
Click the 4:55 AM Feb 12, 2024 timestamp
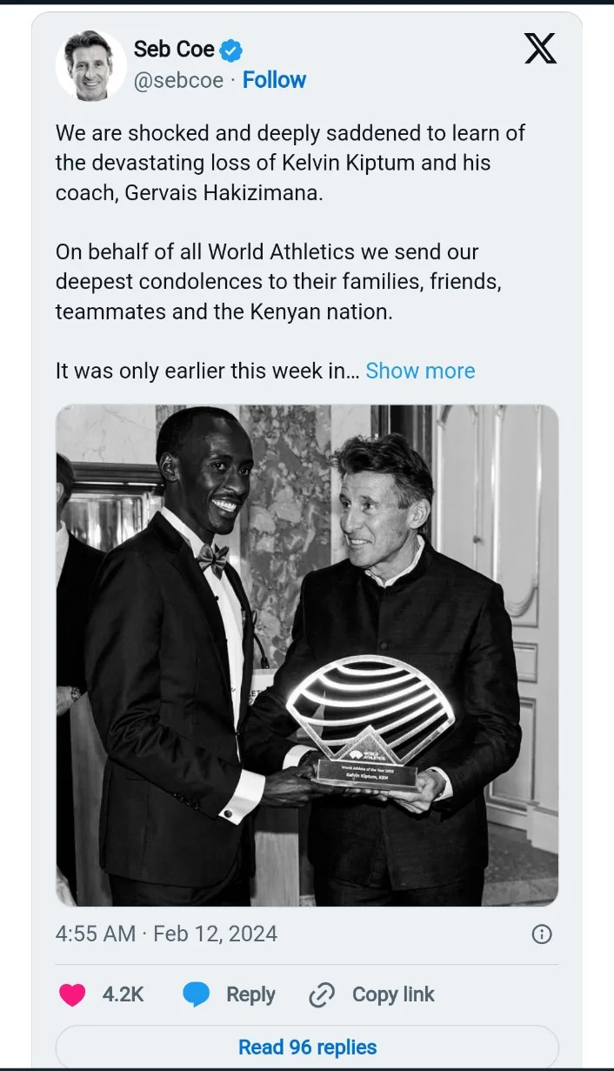point(166,934)
